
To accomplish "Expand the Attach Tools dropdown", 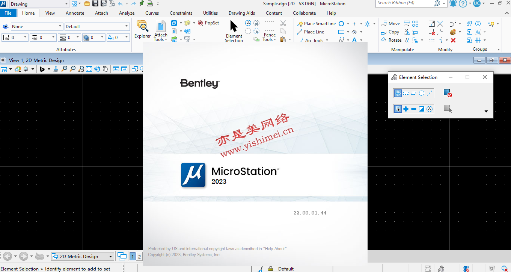I will (161, 38).
